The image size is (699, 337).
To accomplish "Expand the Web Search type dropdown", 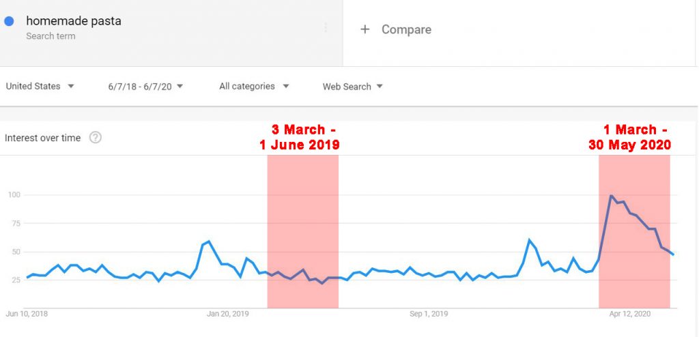I will (353, 87).
